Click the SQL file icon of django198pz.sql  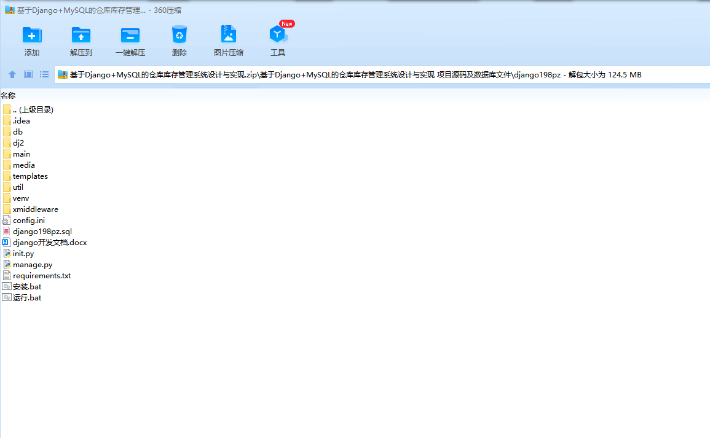[x=6, y=231]
